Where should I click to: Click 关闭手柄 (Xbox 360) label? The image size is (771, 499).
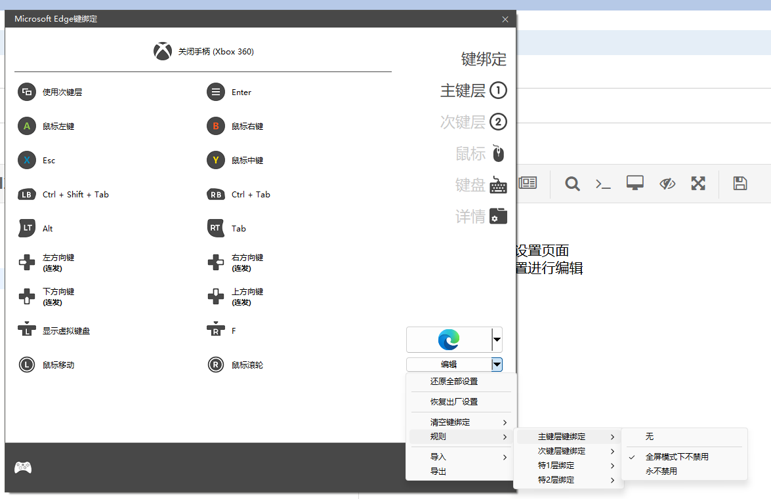[x=216, y=52]
